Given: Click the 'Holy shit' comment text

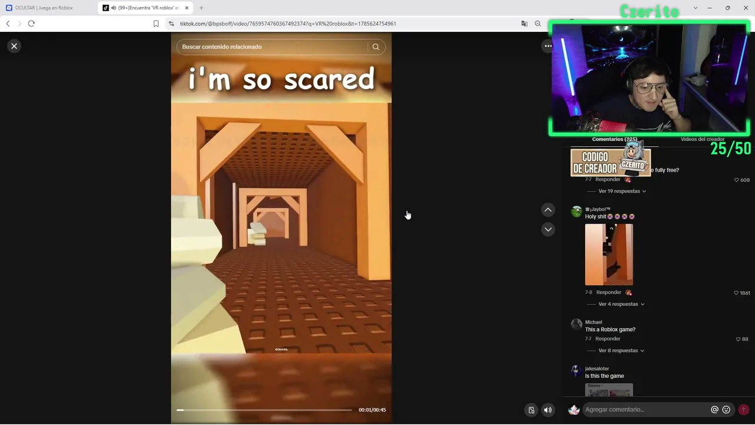Looking at the screenshot, I should [596, 217].
